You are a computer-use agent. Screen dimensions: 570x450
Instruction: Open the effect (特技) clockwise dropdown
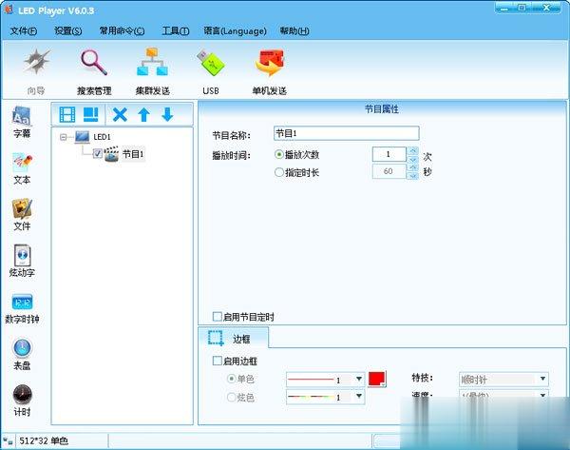(542, 379)
